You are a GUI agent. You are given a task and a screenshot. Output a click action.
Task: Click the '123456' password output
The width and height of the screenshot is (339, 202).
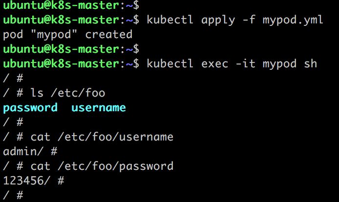coord(23,181)
